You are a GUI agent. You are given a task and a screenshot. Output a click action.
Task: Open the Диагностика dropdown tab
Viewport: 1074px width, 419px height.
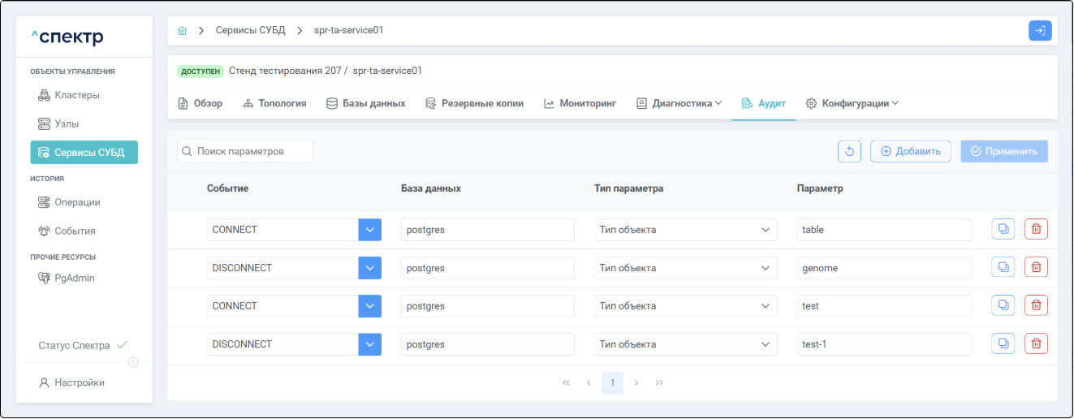[x=679, y=104]
